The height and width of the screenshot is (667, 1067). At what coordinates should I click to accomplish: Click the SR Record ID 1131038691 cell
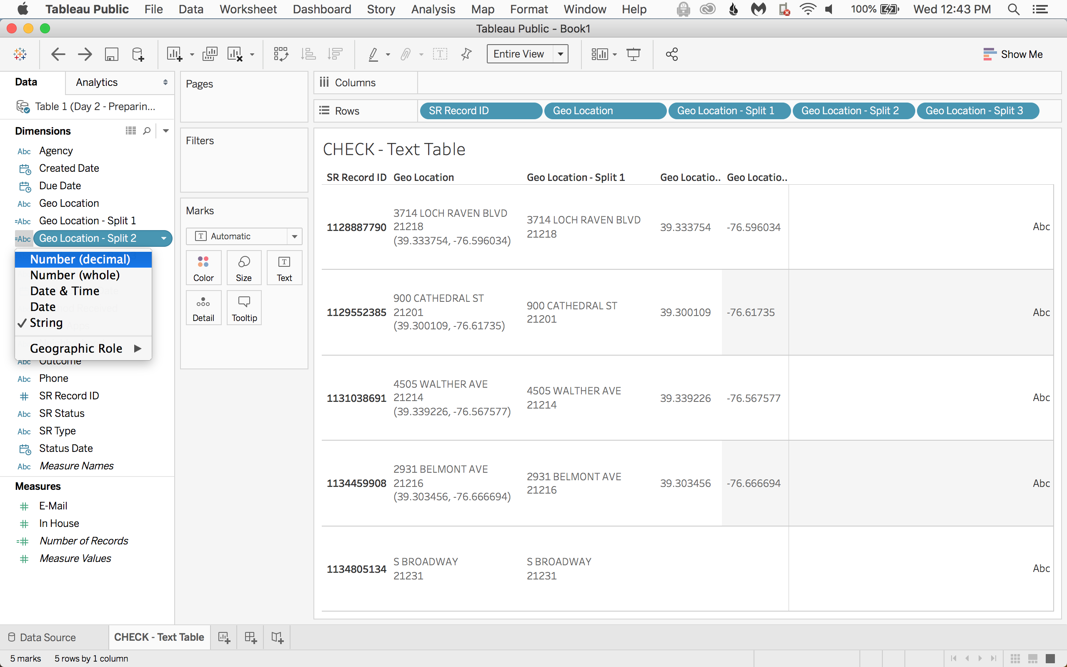356,398
